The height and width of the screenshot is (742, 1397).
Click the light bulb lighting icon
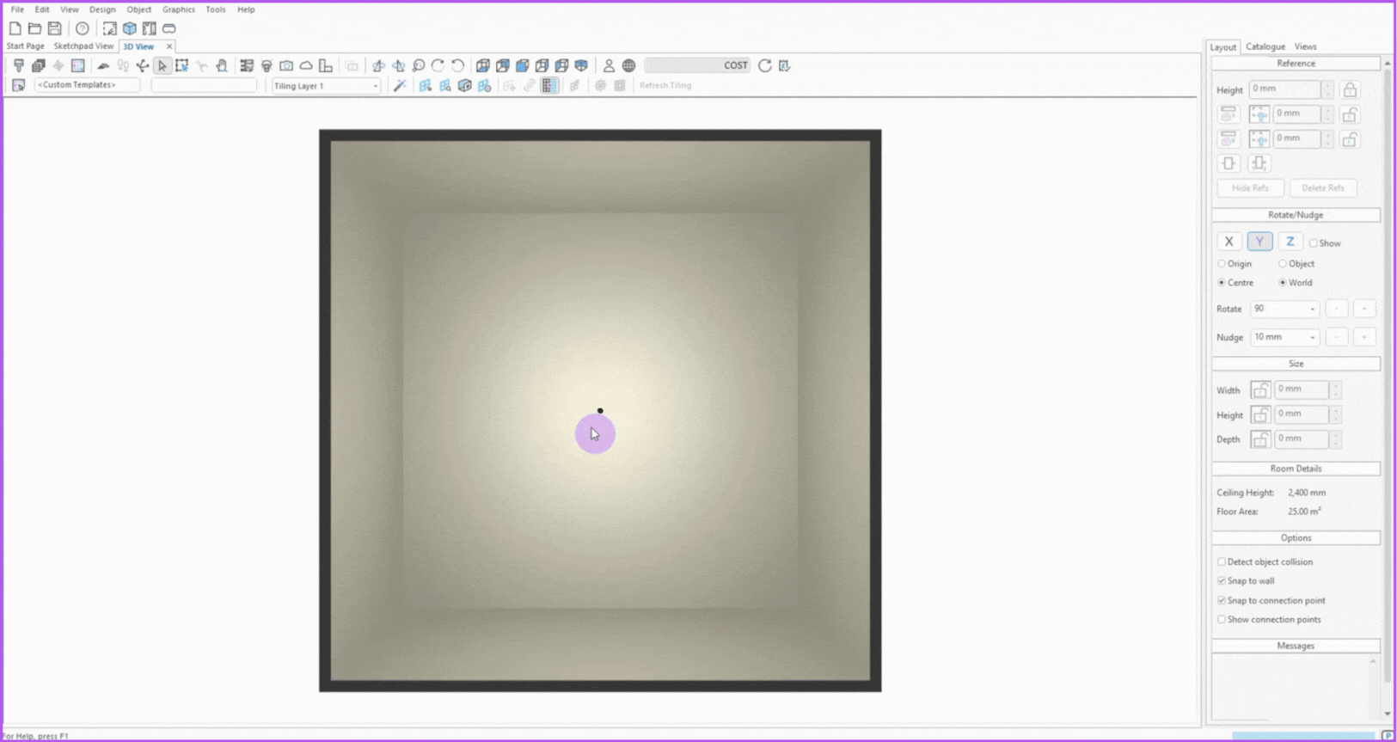(267, 65)
